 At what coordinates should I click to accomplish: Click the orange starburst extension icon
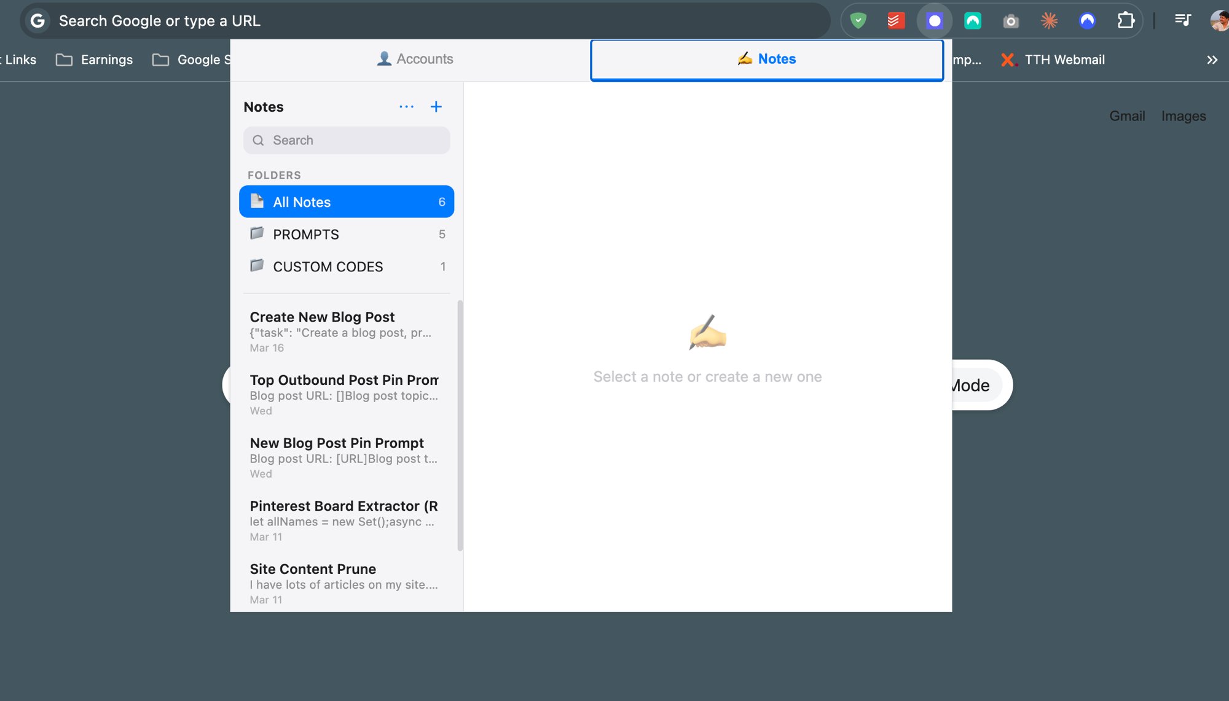pyautogui.click(x=1049, y=21)
